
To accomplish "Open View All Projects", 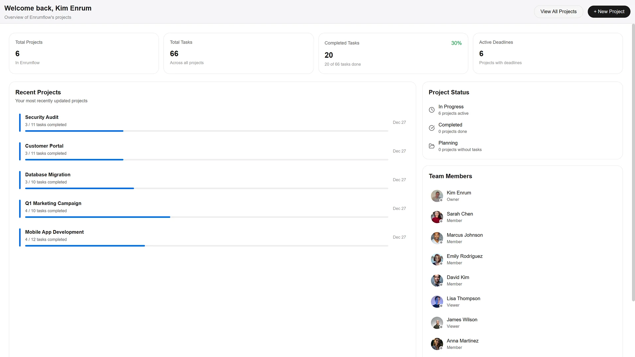I will point(558,12).
